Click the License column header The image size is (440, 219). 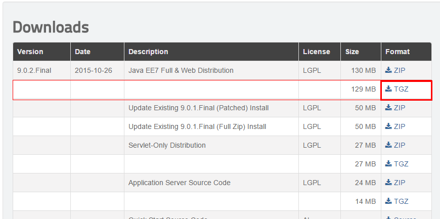point(317,52)
